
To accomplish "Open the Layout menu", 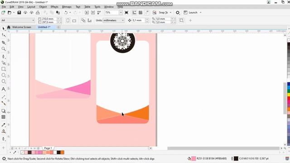I will coord(31,7).
